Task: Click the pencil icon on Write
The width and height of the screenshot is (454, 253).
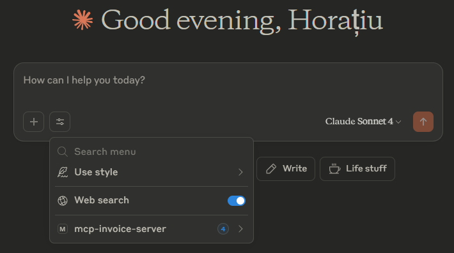Action: coord(271,169)
